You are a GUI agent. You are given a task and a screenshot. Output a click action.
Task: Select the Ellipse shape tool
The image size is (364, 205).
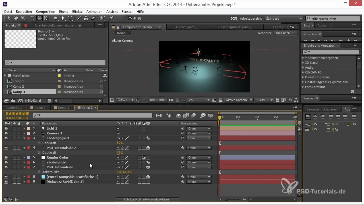click(56, 18)
